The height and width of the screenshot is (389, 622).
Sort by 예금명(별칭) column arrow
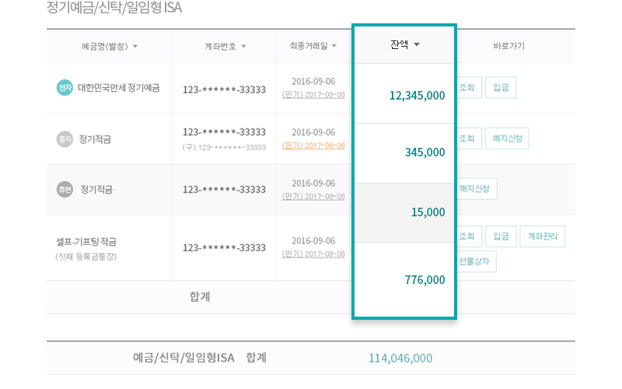(135, 47)
